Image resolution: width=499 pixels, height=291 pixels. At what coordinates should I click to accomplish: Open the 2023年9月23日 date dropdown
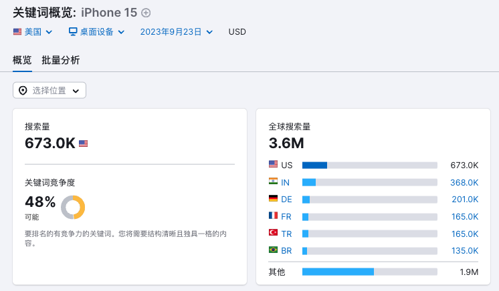pyautogui.click(x=177, y=32)
